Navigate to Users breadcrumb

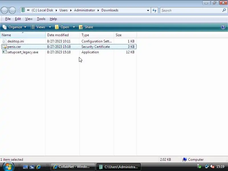pos(64,10)
